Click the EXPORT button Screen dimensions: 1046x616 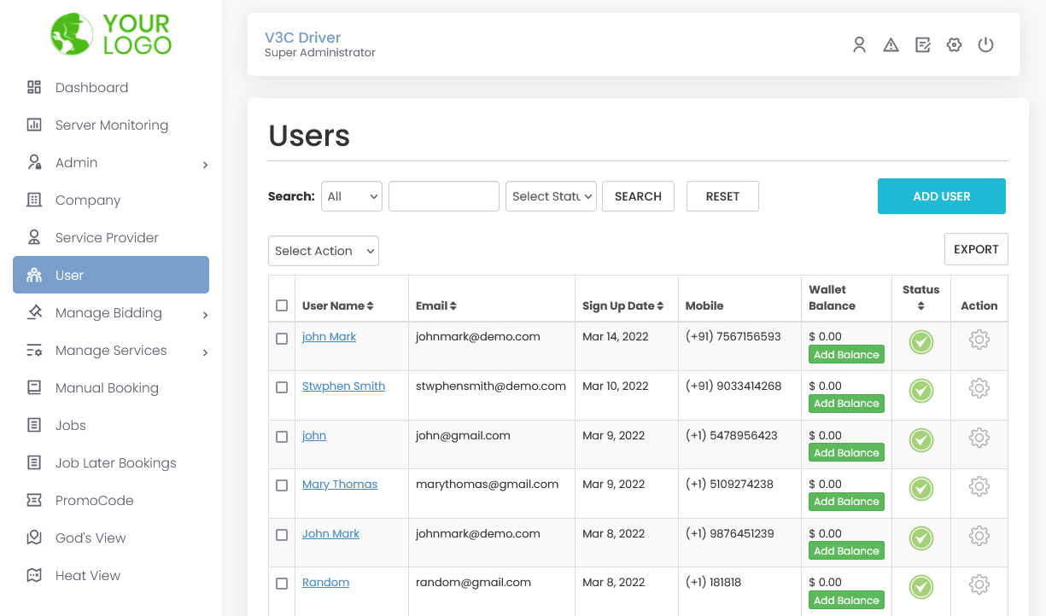pos(976,248)
